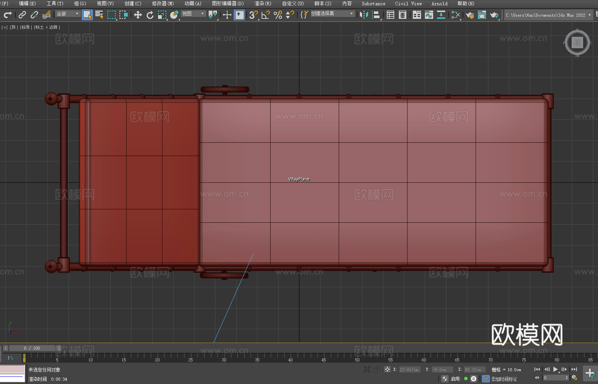This screenshot has height=384, width=598.
Task: Open 修改器(M) menu
Action: pyautogui.click(x=163, y=3)
